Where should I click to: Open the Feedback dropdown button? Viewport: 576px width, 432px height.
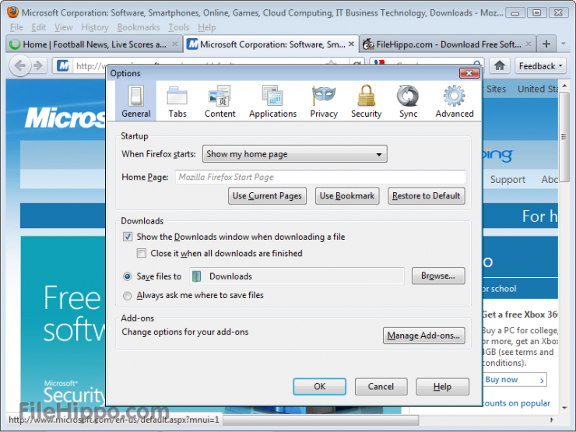click(x=541, y=66)
